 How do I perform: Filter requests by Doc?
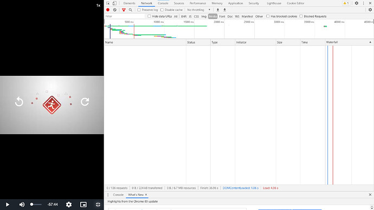click(230, 16)
